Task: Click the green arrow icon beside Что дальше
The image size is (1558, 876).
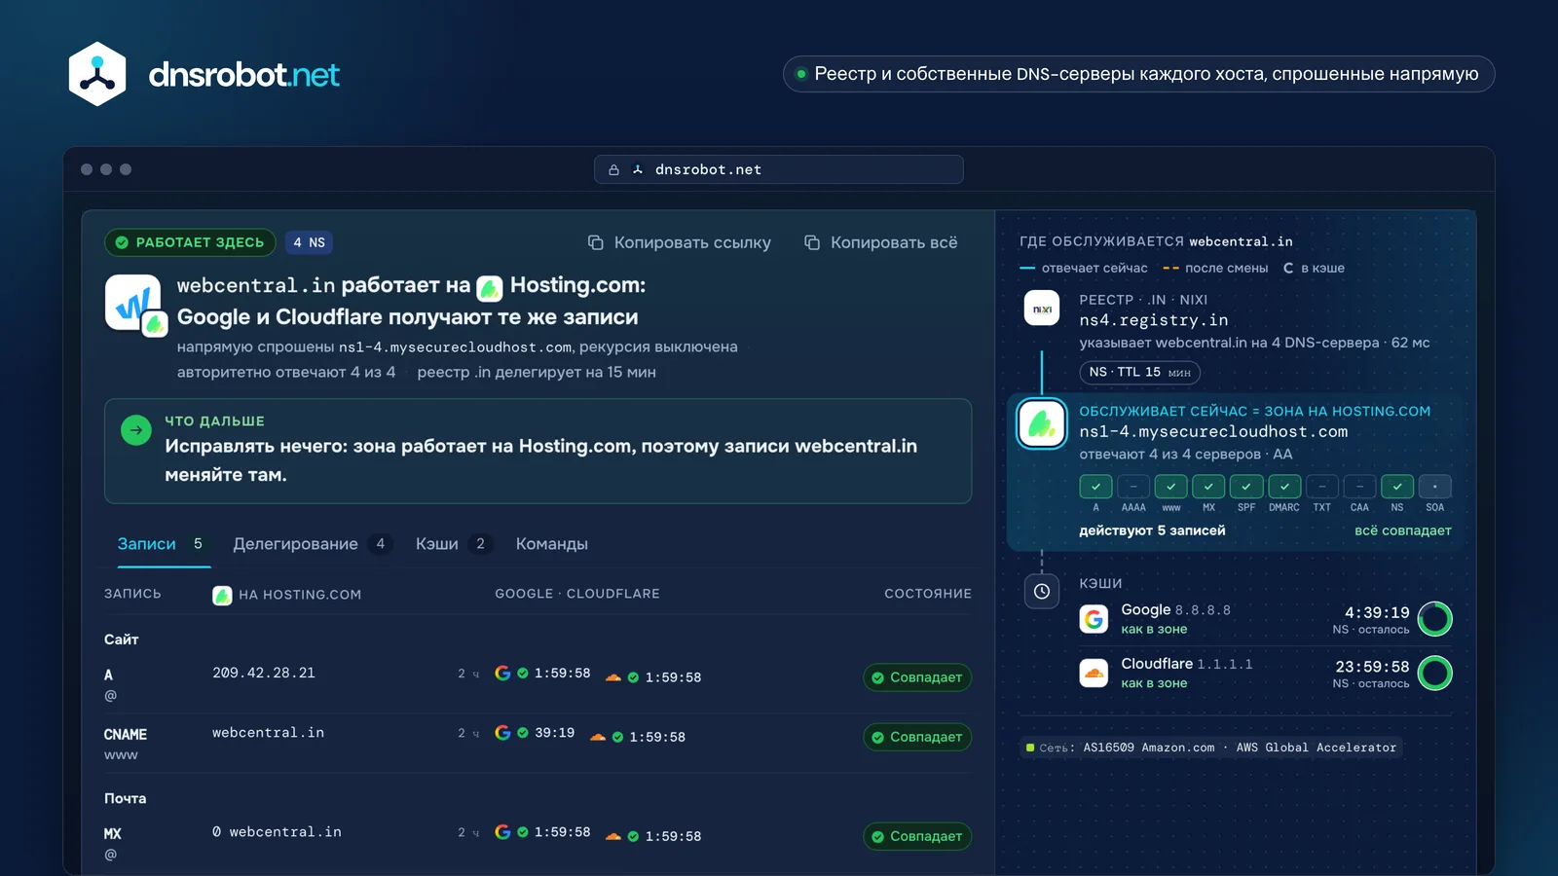Action: (136, 430)
